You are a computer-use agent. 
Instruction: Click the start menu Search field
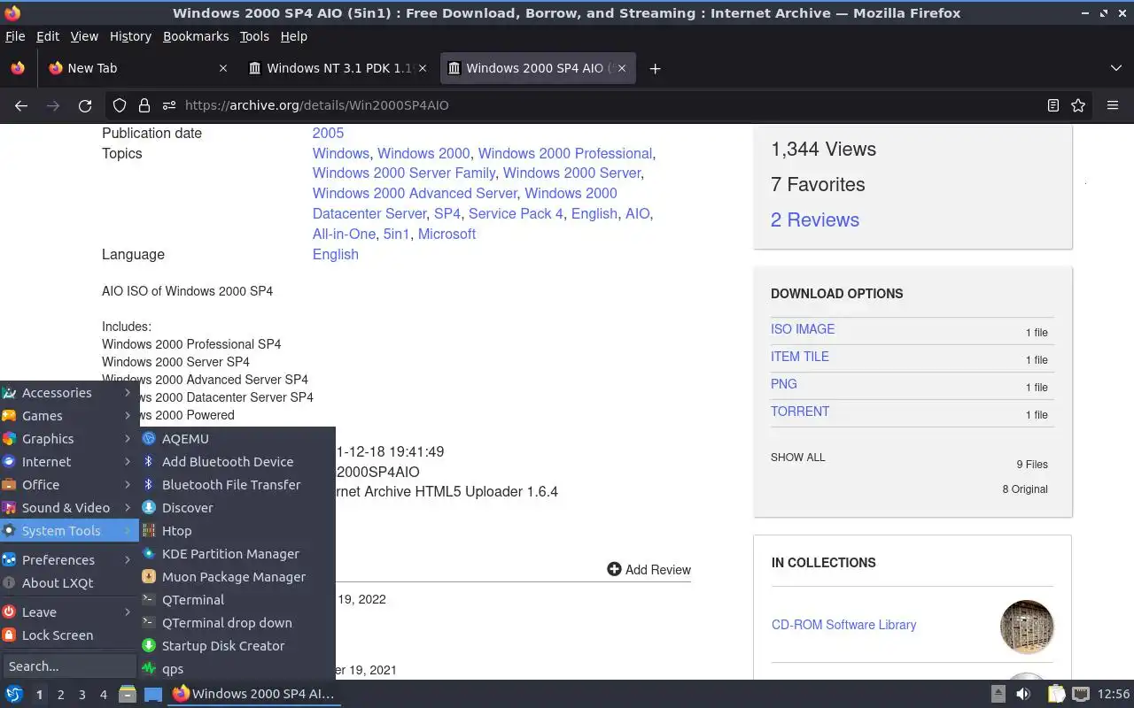[x=69, y=666]
